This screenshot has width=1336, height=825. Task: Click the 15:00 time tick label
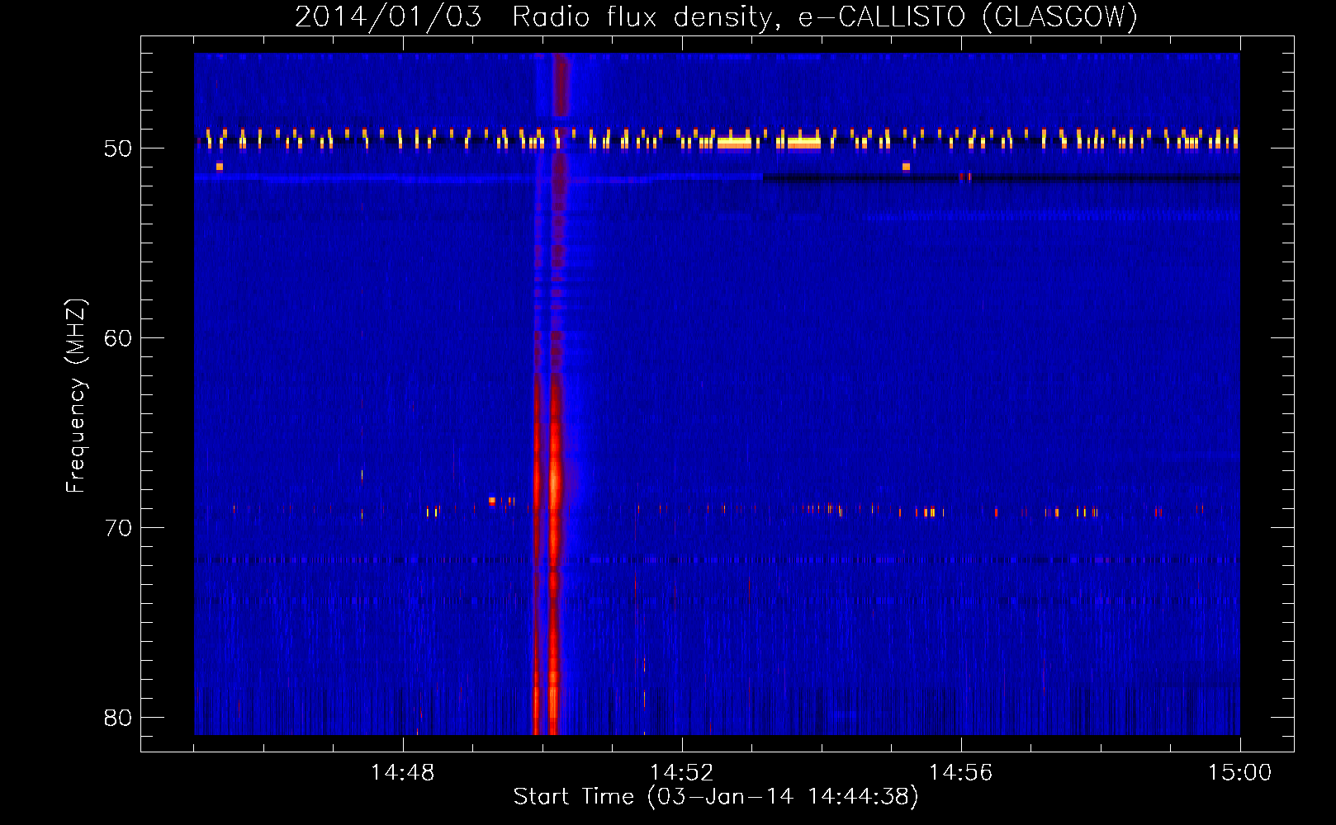(1239, 772)
